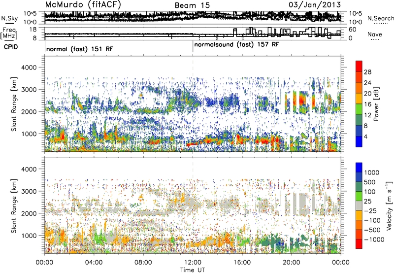Click the noise trace in top panel
Viewport: 394px width, 273px height.
coord(193,17)
